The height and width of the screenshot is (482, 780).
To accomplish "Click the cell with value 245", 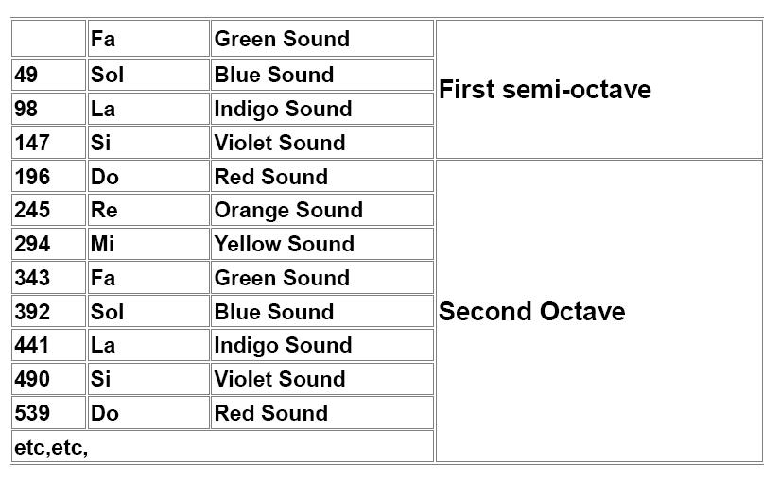I will point(32,210).
